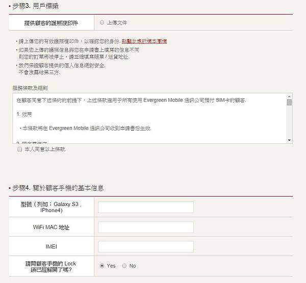The height and width of the screenshot is (283, 306).
Task: Click the IMEI label cell
Action: [51, 247]
